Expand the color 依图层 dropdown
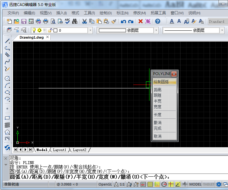The width and height of the screenshot is (228, 190). (156, 30)
